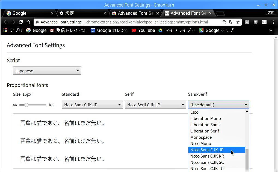Image resolution: width=278 pixels, height=172 pixels.
Task: Open the Chromium three-dot menu
Action: tap(273, 22)
